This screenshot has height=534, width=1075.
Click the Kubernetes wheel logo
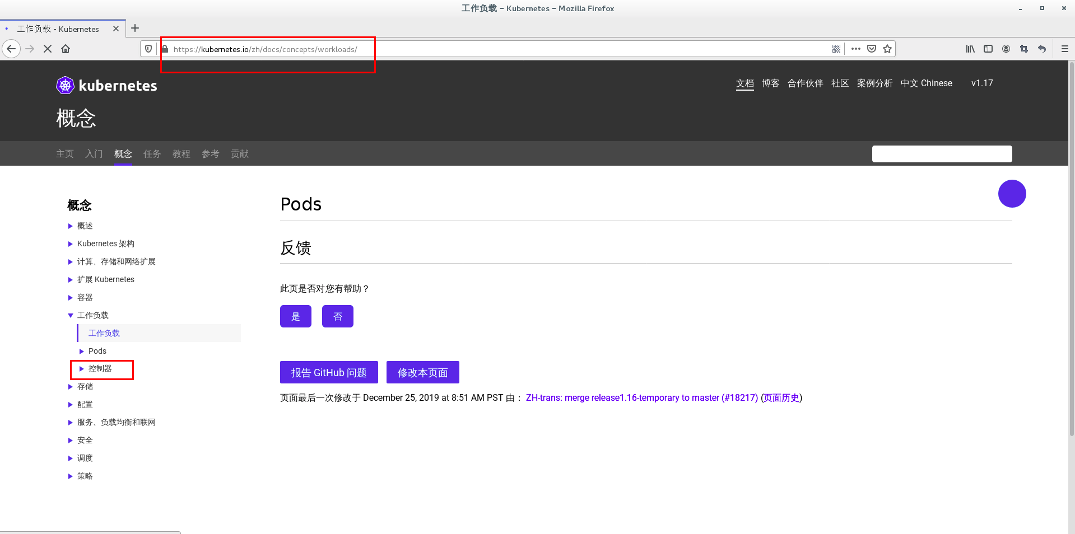[x=66, y=85]
